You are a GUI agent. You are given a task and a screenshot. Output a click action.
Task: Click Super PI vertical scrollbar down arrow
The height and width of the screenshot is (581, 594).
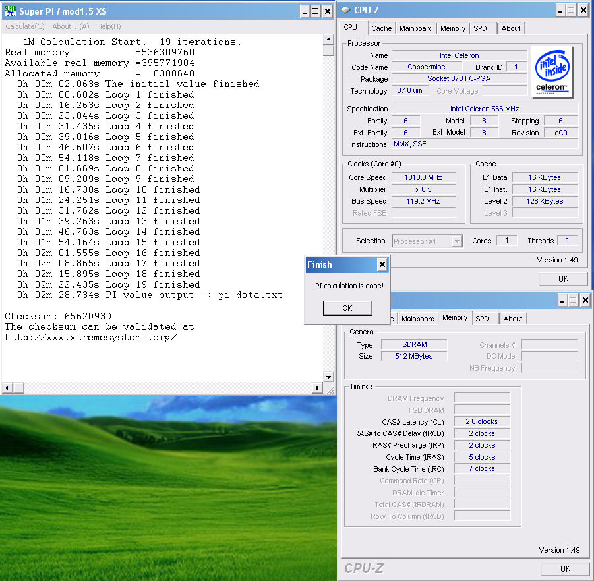click(328, 377)
